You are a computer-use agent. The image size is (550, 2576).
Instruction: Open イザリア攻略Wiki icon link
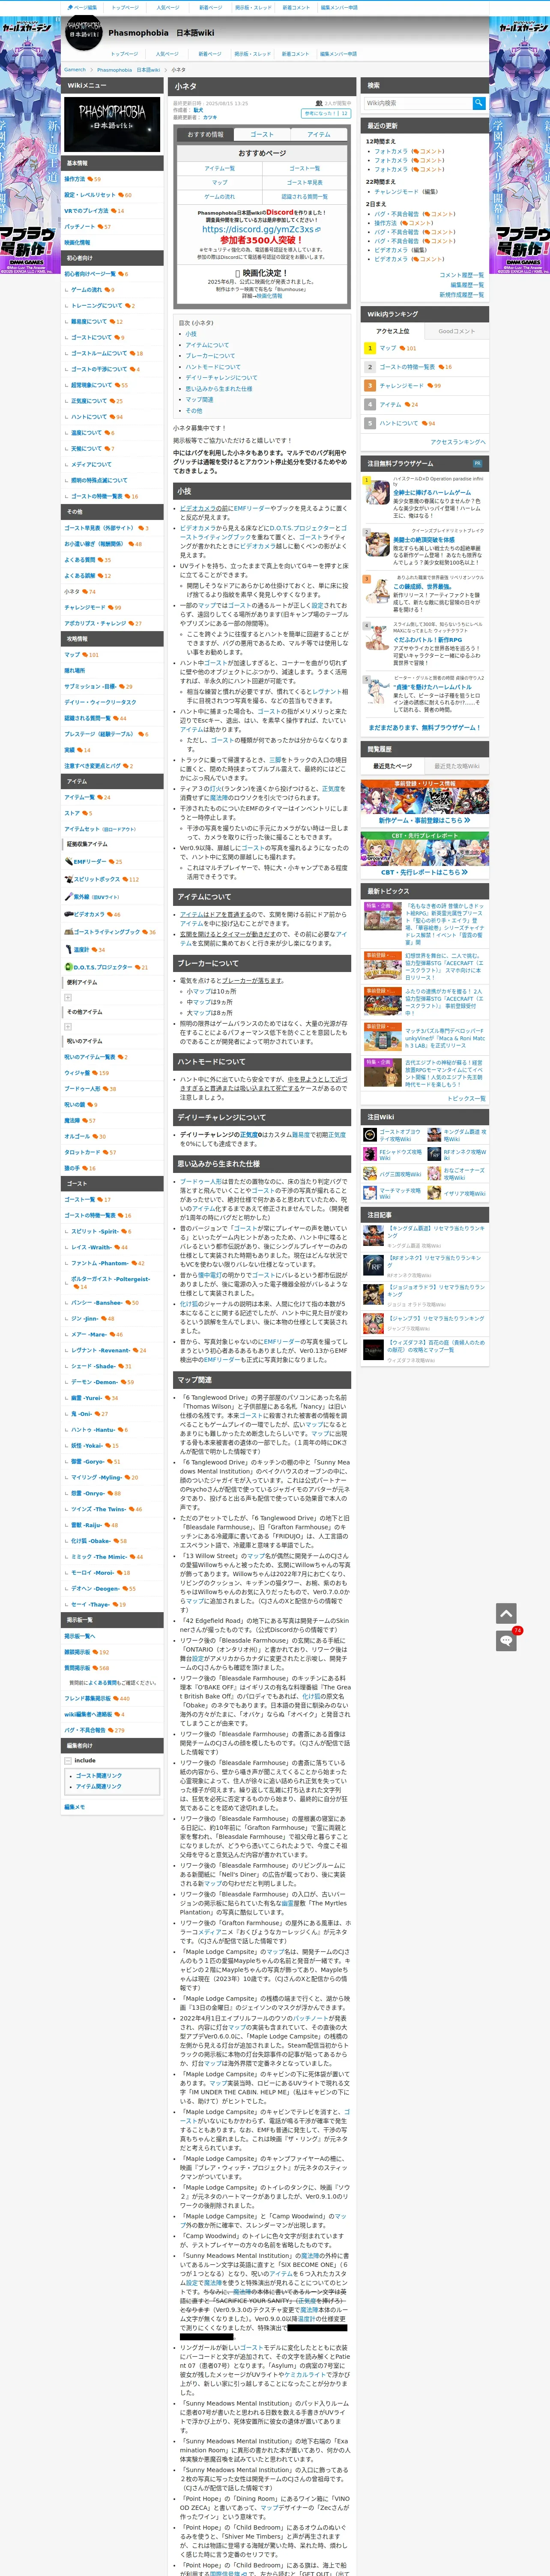tap(435, 1193)
